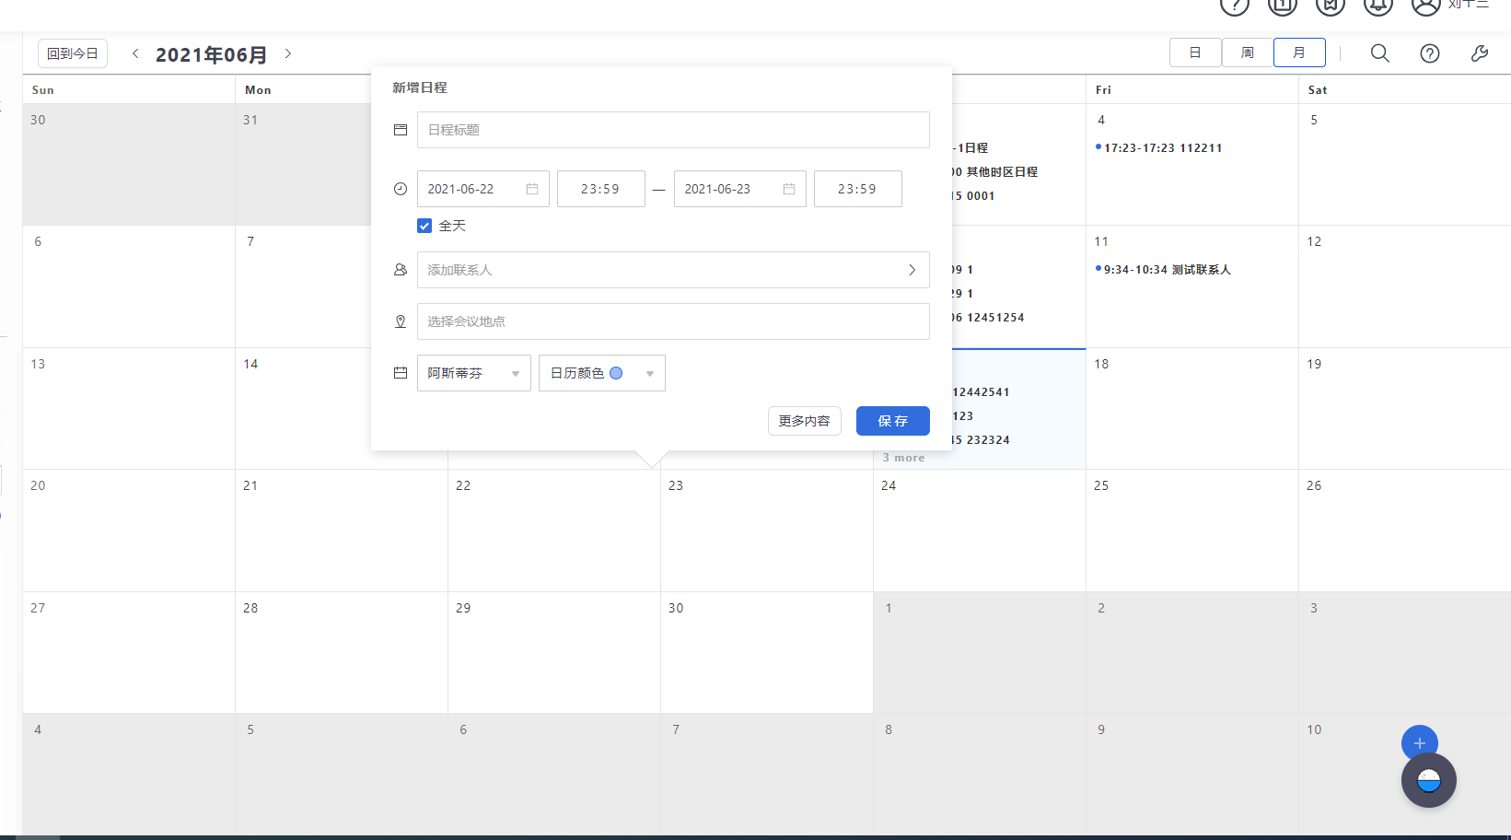This screenshot has height=840, width=1511.
Task: Click the 回到今日 button
Action: coord(72,52)
